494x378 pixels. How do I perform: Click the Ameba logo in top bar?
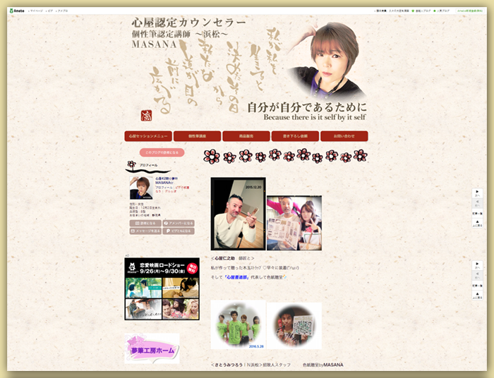[x=18, y=11]
